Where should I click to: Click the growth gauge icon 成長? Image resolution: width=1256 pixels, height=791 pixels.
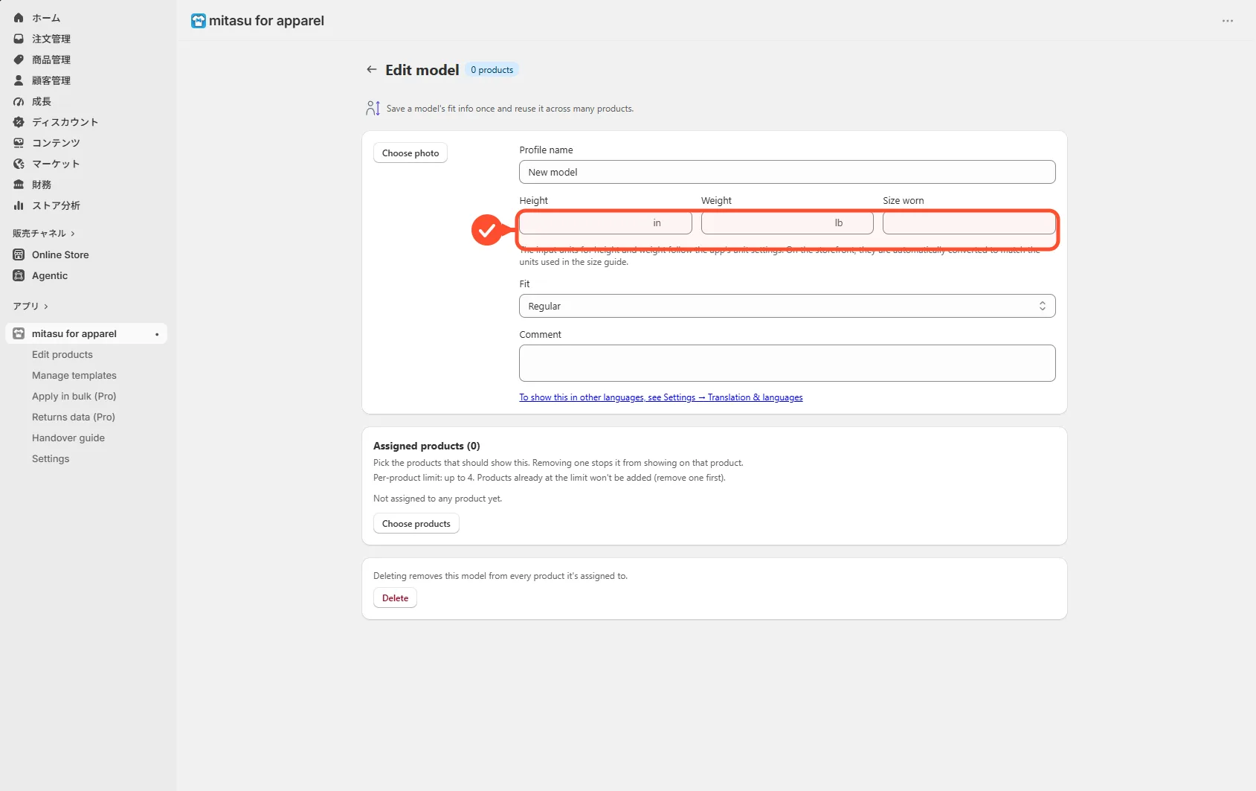point(19,101)
